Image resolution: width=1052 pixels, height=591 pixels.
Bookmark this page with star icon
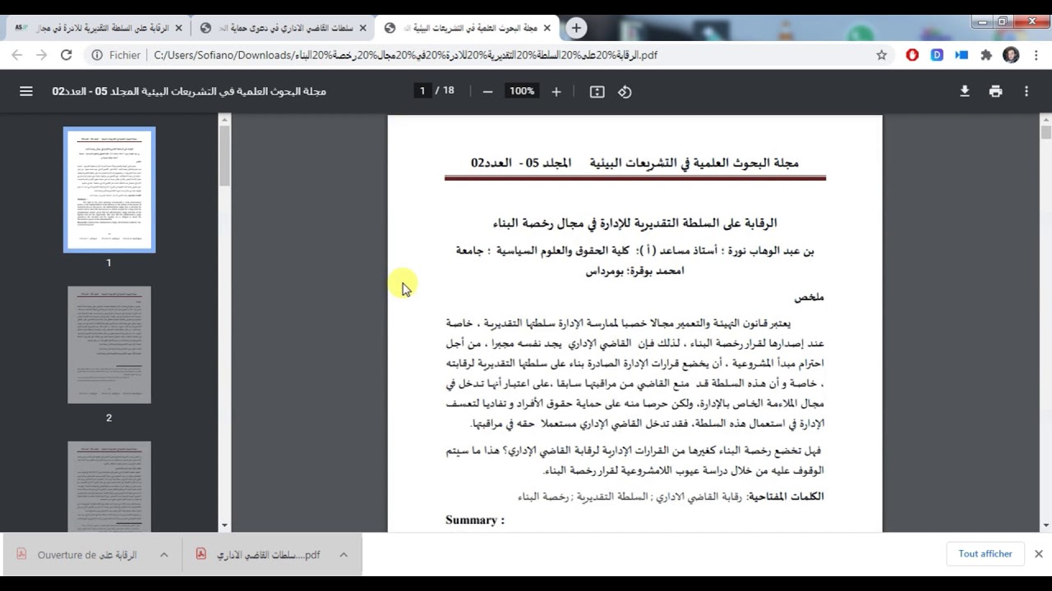click(x=882, y=55)
